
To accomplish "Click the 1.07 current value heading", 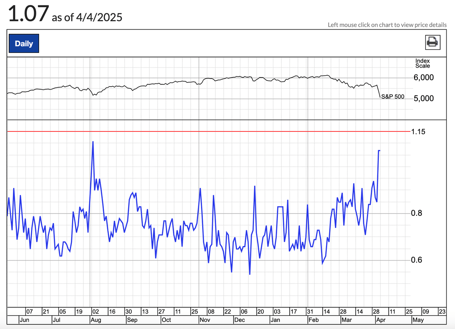I will tap(28, 15).
